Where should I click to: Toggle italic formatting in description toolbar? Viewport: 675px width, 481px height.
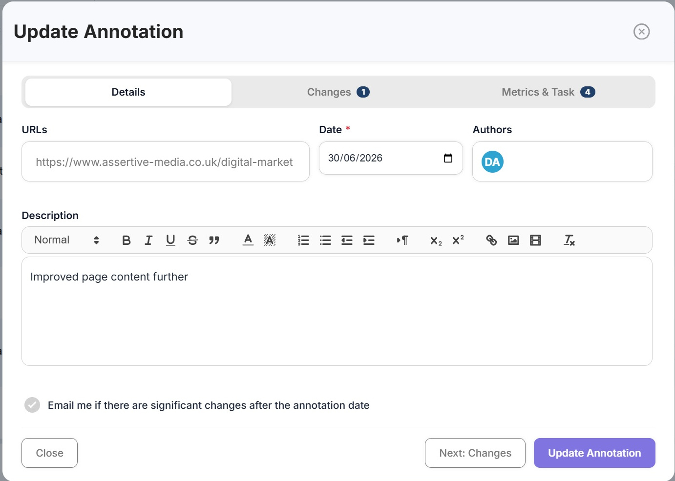[148, 240]
